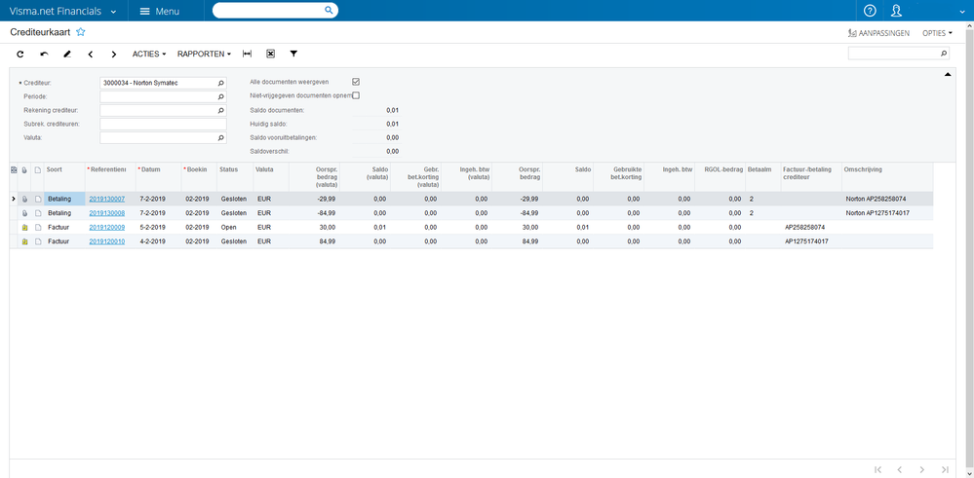Open payment reference link 2019130007
The height and width of the screenshot is (478, 974).
click(106, 199)
